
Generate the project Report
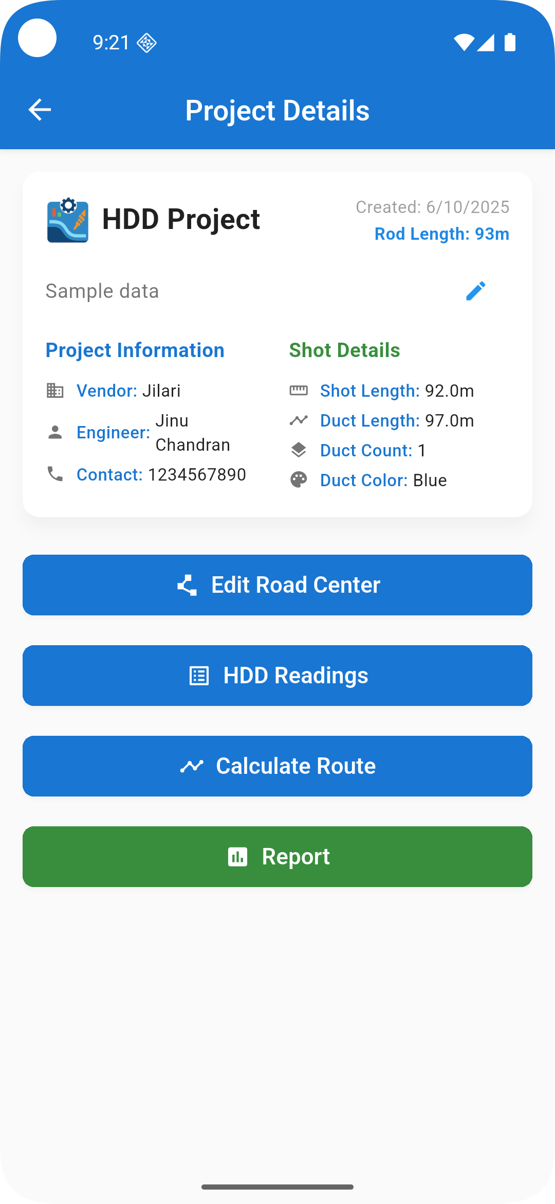click(x=277, y=856)
